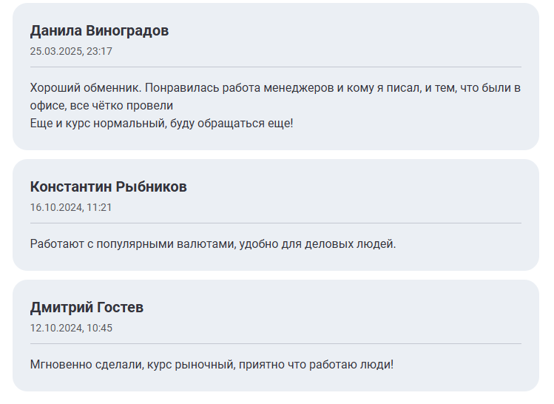Click the divider under Данила Виноградов's date
The image size is (554, 404).
[x=276, y=67]
